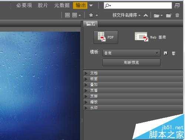This screenshot has width=185, height=140.
Task: Toggle ascending sort order arrow
Action: click(146, 16)
